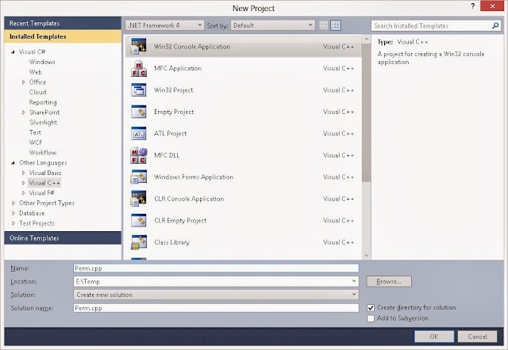Image resolution: width=508 pixels, height=350 pixels.
Task: Choose the Win32 Project template icon
Action: tap(139, 89)
